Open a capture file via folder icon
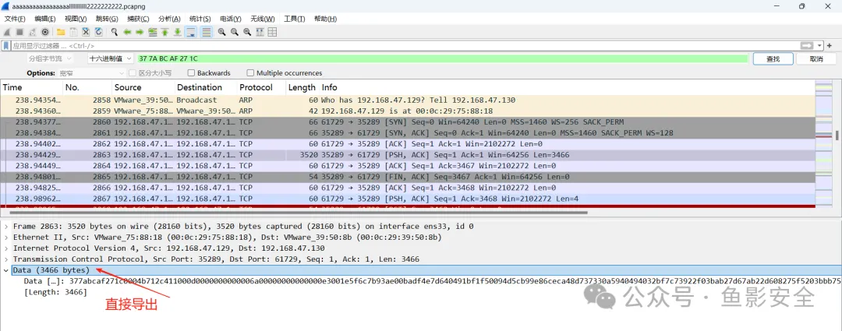The width and height of the screenshot is (842, 331). point(61,32)
